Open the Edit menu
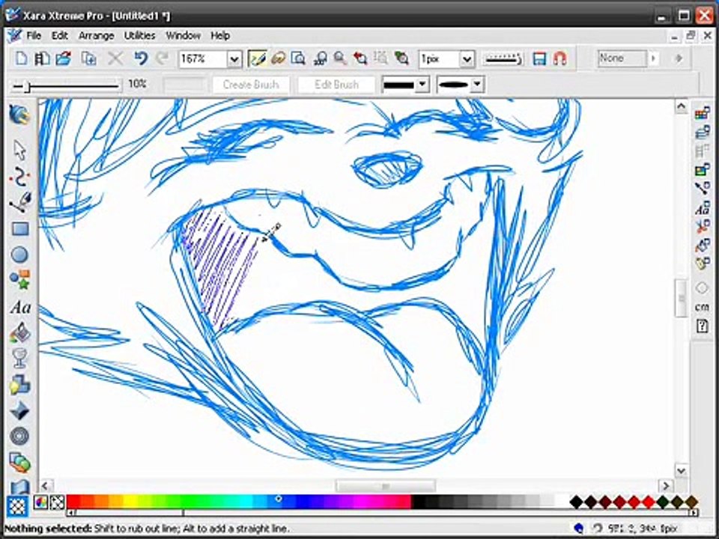This screenshot has height=539, width=719. (x=60, y=35)
